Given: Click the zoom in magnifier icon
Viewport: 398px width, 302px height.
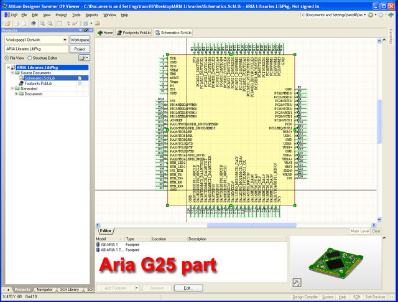Looking at the screenshot, I should click(x=42, y=24).
